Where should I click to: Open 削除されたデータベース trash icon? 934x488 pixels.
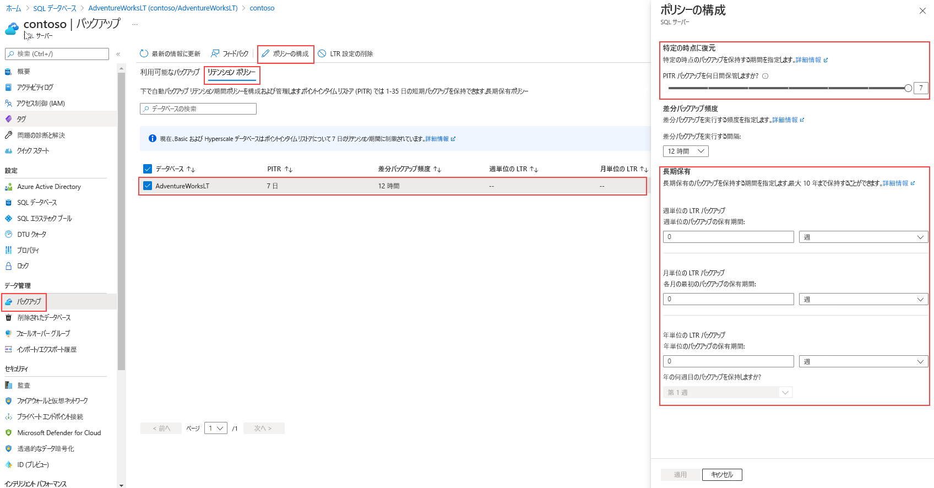point(8,318)
